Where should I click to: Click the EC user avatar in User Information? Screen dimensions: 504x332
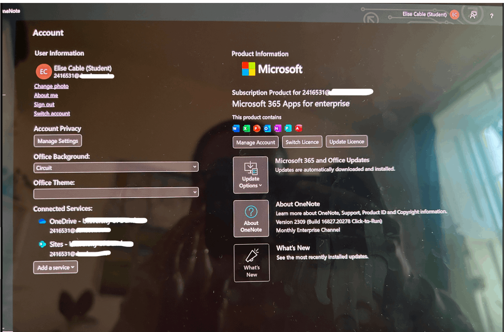tap(44, 72)
